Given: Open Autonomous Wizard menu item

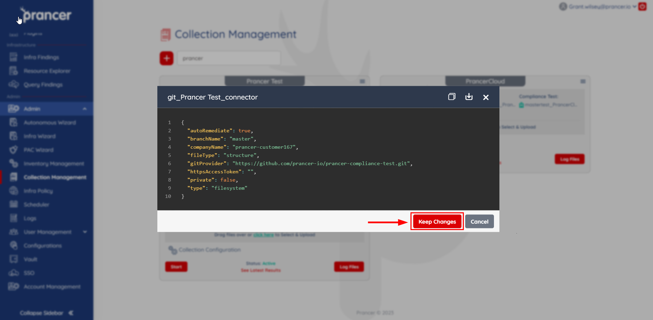Looking at the screenshot, I should coord(50,122).
